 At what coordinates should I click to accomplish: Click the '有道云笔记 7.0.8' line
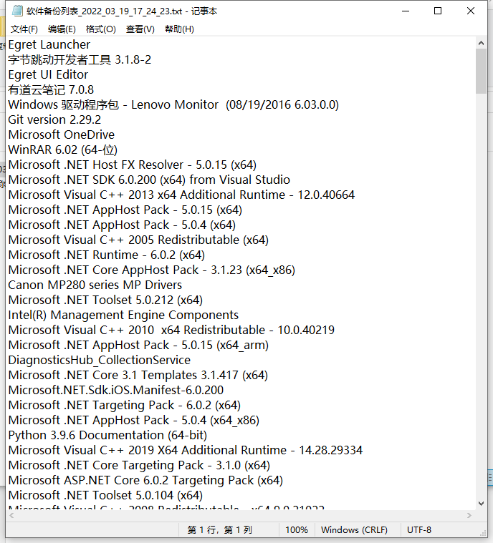51,89
